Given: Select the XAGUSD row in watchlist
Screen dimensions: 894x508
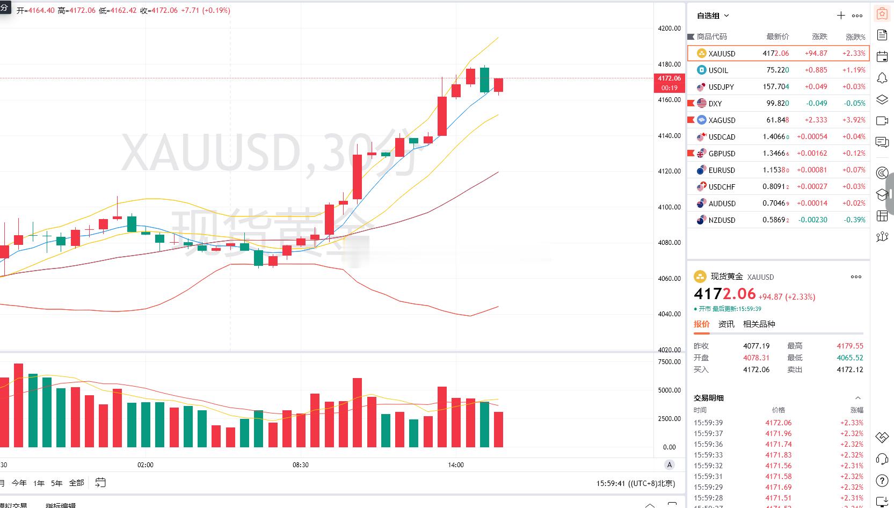Looking at the screenshot, I should [x=778, y=120].
